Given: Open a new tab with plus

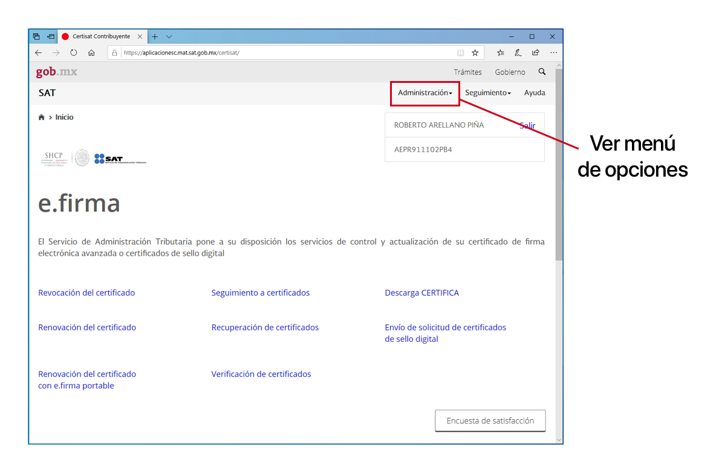Looking at the screenshot, I should 155,36.
